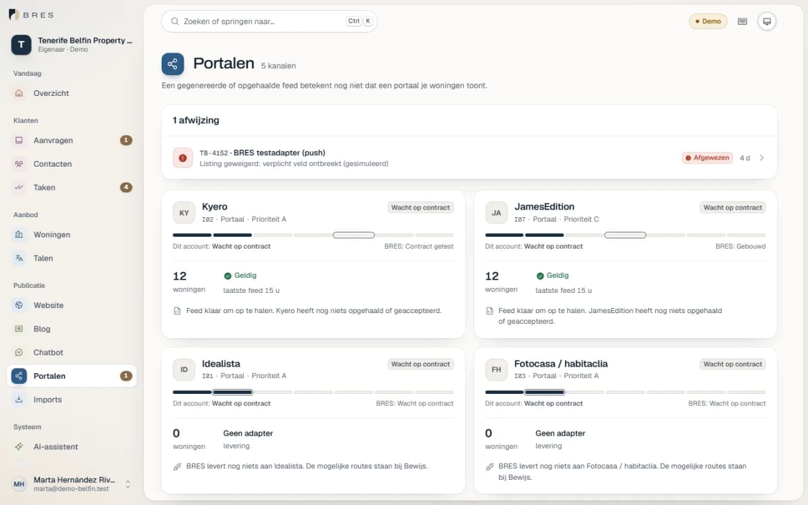Click 'Geen adapter' on Fotocasa card
This screenshot has height=505, width=808.
pos(561,434)
